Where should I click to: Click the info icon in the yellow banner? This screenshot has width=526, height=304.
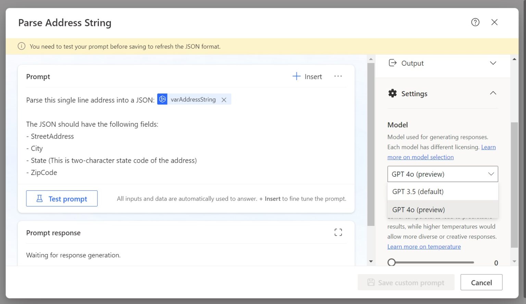coord(22,46)
